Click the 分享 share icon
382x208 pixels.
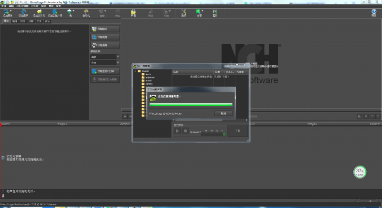pyautogui.click(x=199, y=12)
